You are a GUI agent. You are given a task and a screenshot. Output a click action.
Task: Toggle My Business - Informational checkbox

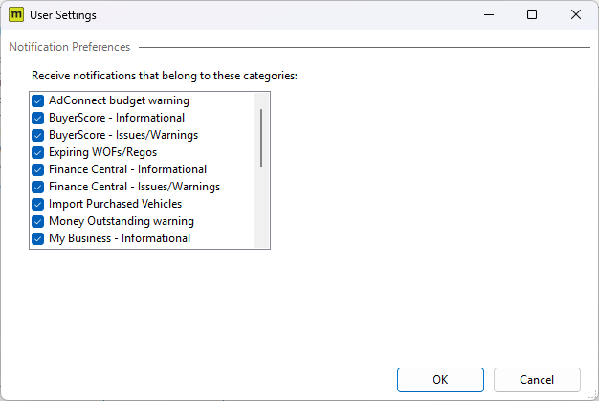[x=38, y=238]
